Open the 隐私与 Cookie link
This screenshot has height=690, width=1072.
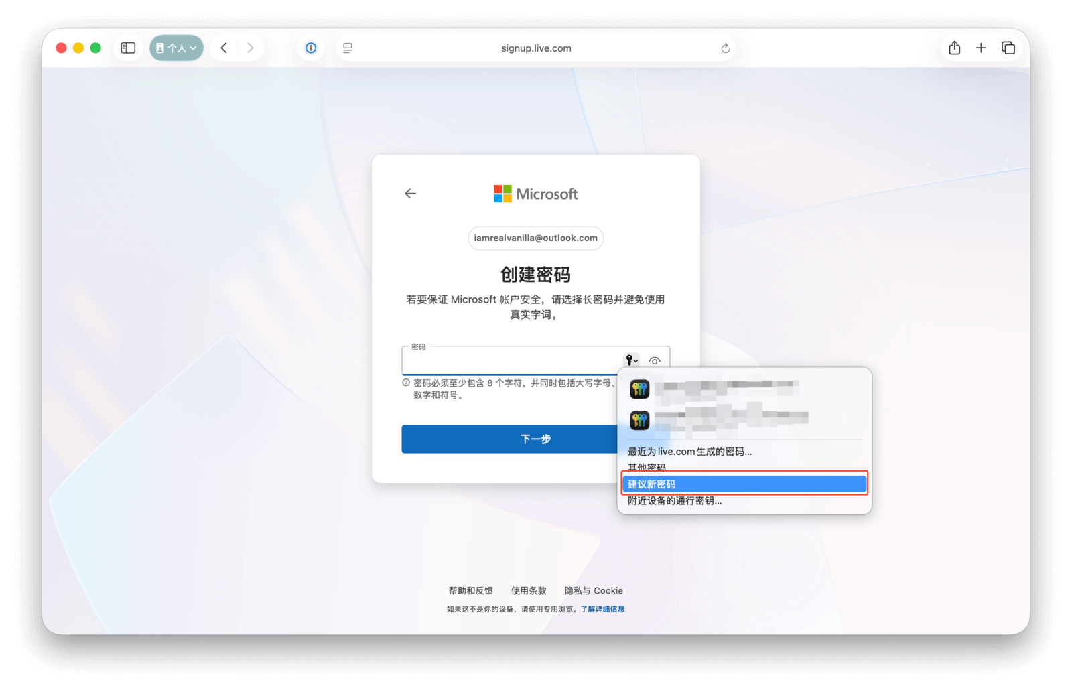point(594,590)
